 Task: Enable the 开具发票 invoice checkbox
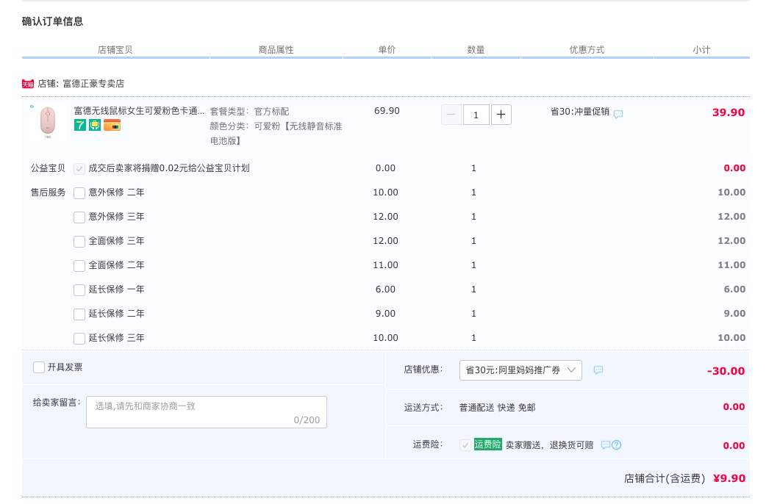coord(39,367)
